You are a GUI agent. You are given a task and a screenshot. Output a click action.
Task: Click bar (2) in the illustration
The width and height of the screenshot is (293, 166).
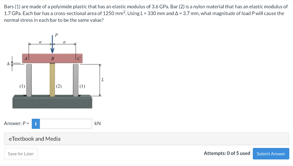click(52, 80)
